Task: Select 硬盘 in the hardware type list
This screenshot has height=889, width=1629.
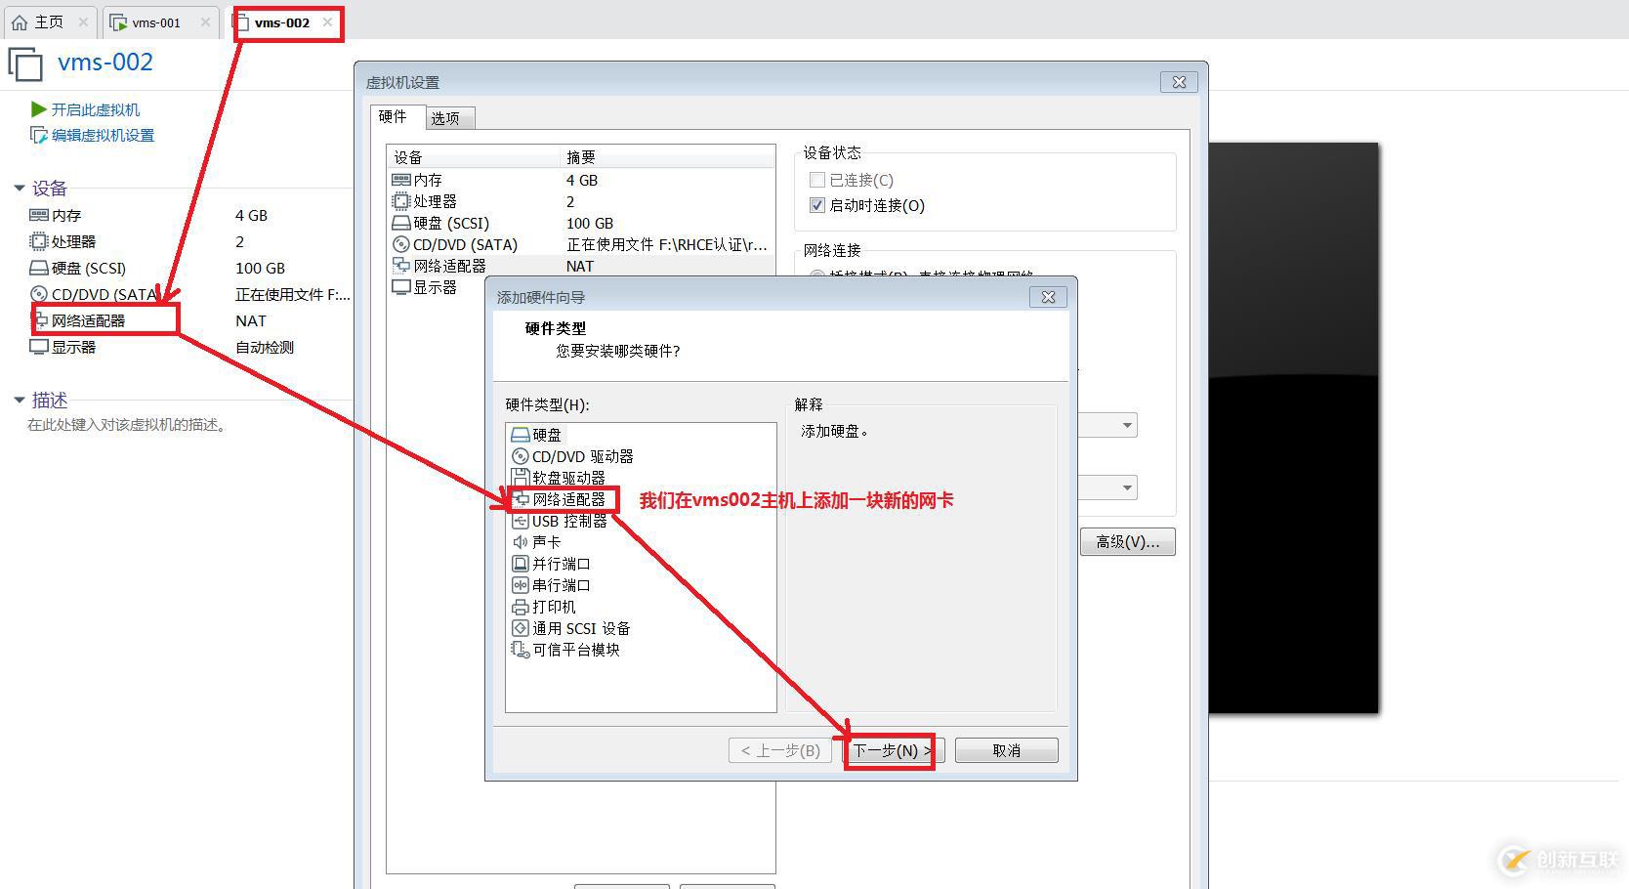Action: click(544, 434)
